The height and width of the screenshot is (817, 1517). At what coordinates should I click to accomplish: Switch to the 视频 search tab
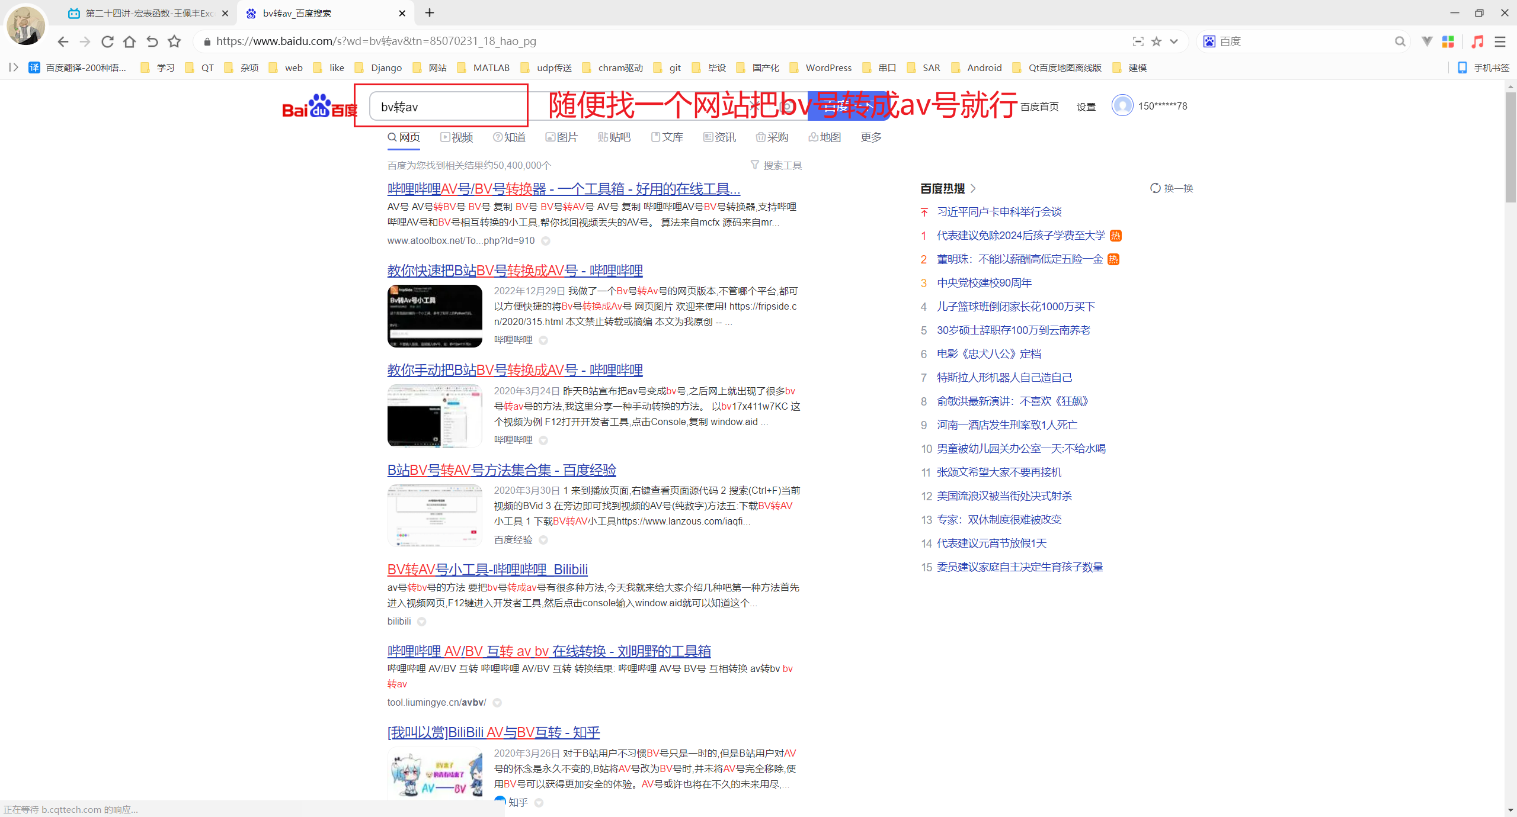[x=457, y=137]
